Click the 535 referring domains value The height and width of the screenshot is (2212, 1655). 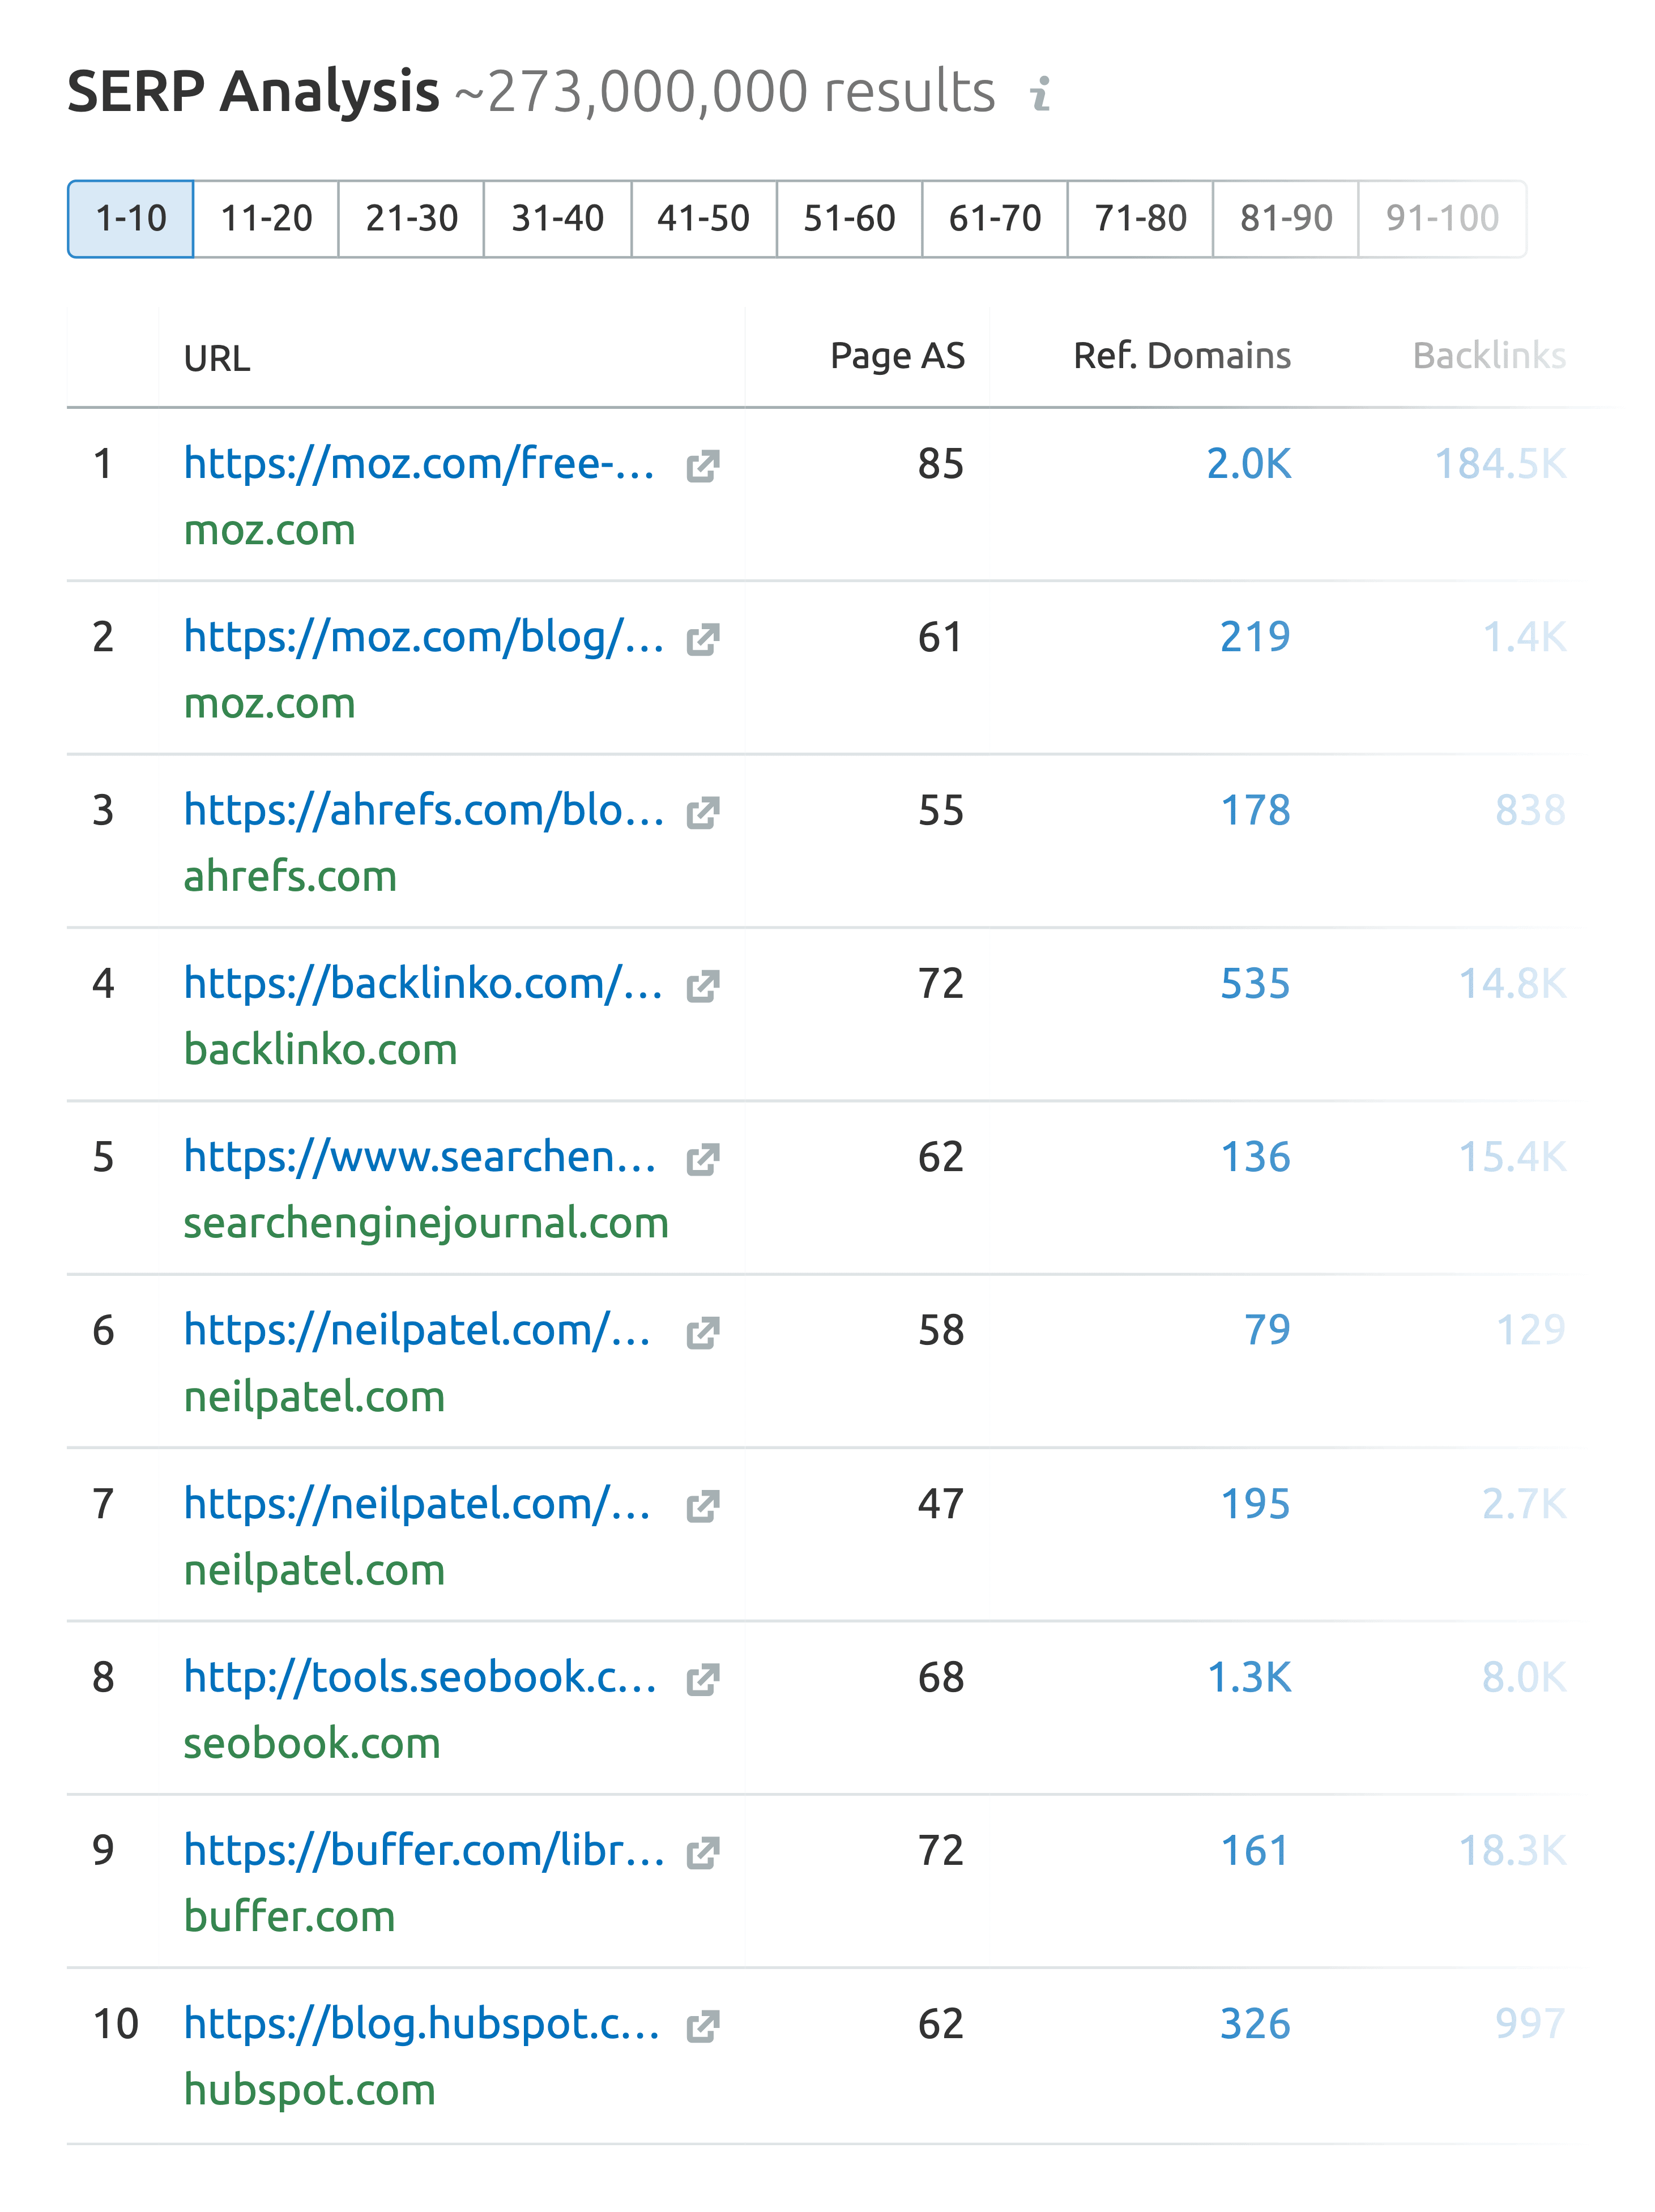1255,984
